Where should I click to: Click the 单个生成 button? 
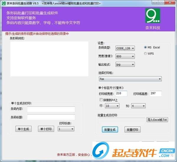[24, 129]
